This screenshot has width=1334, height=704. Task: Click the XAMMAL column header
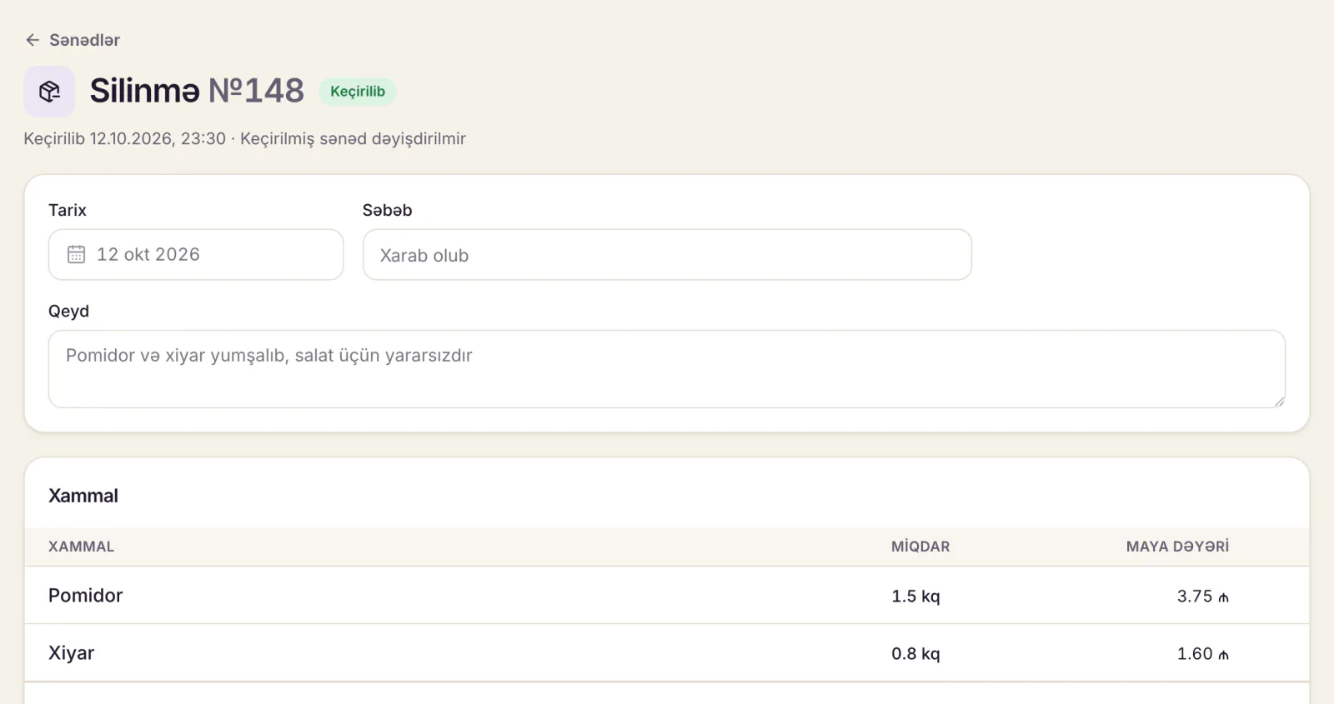point(81,547)
